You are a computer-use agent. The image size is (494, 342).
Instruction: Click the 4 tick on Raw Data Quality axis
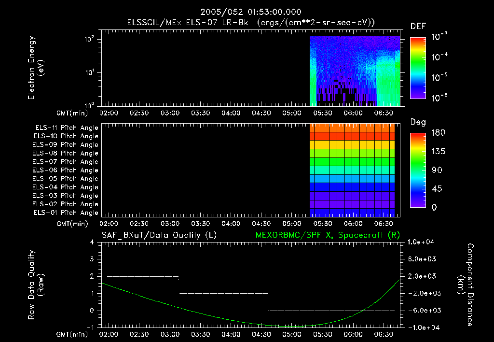click(x=92, y=242)
